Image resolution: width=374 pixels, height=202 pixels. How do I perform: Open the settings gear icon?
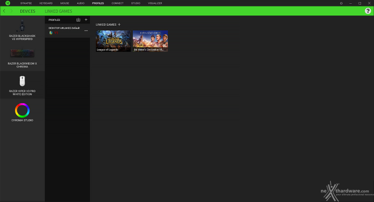pyautogui.click(x=341, y=3)
